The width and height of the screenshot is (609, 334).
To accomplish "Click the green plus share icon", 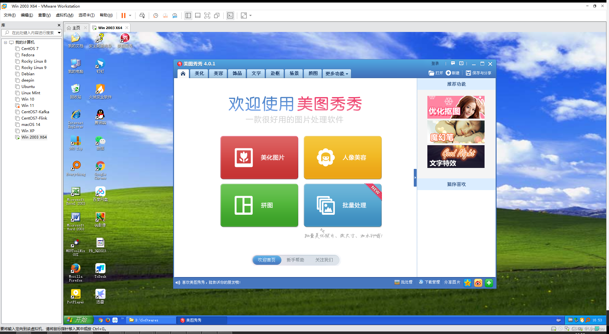I will [x=489, y=283].
